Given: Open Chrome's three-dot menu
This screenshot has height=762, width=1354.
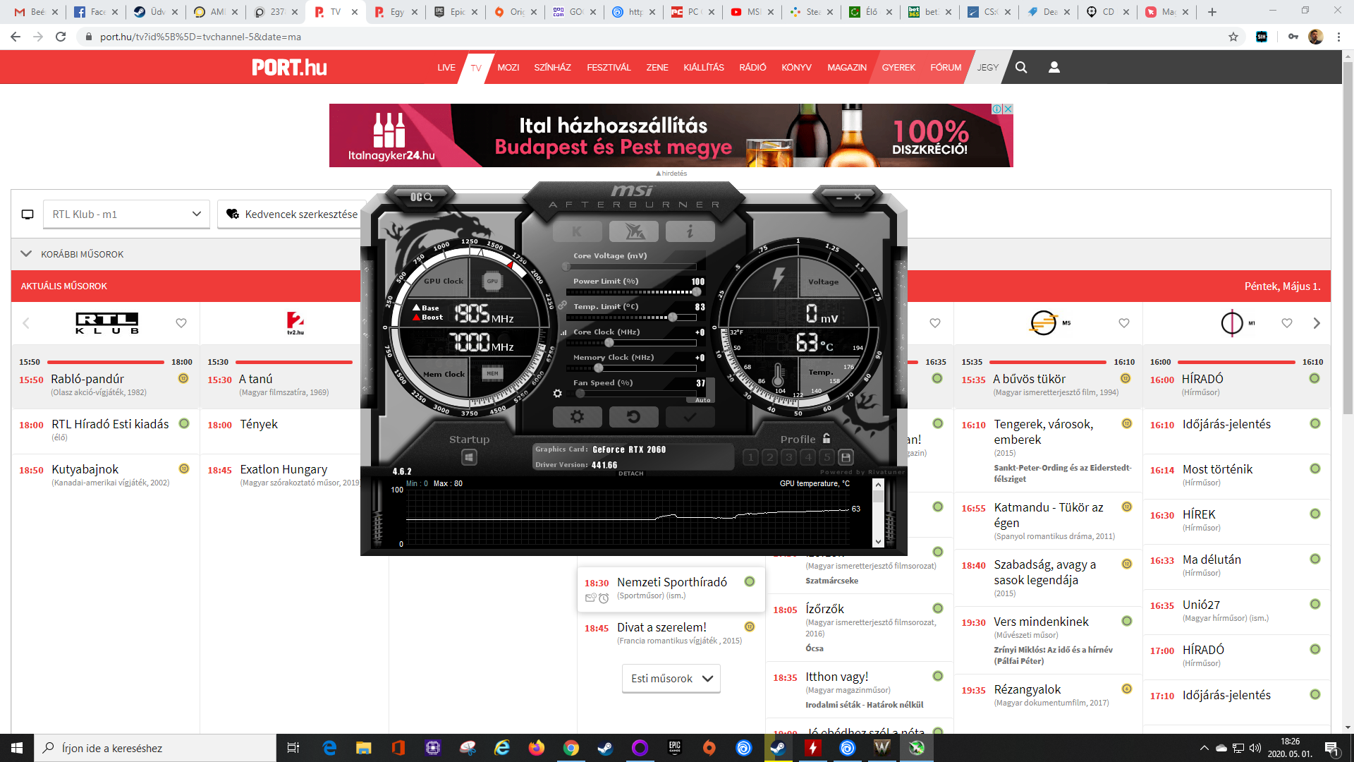Looking at the screenshot, I should (1338, 37).
